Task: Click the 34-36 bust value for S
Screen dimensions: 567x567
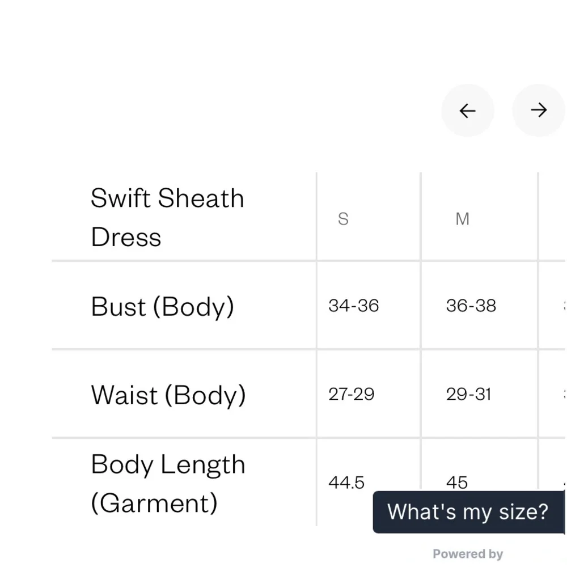Action: [353, 306]
